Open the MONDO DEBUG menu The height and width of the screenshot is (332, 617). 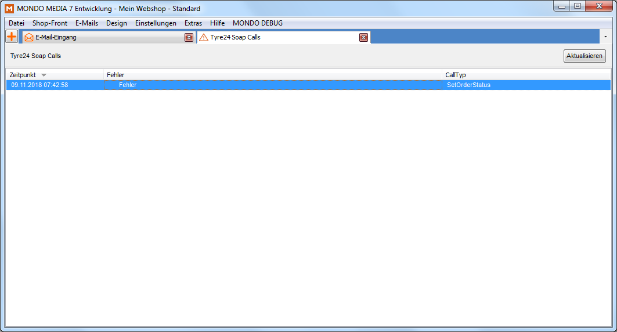(x=258, y=23)
